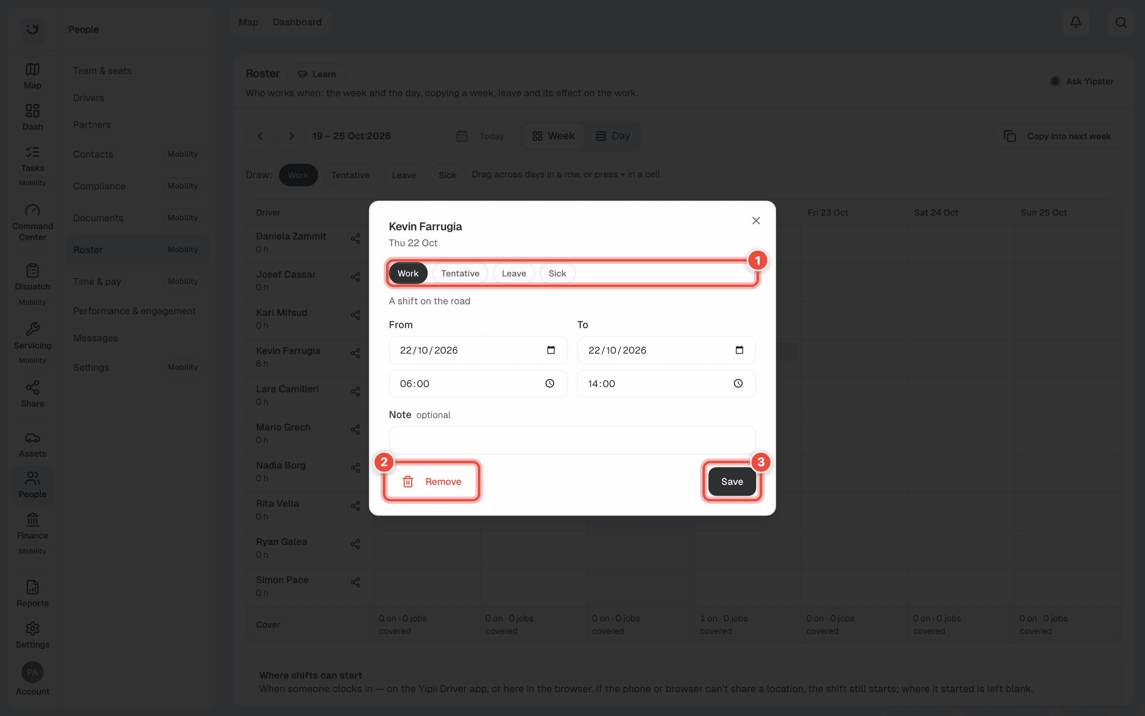The height and width of the screenshot is (716, 1145).
Task: Select Work type in shift dialog
Action: click(x=408, y=273)
